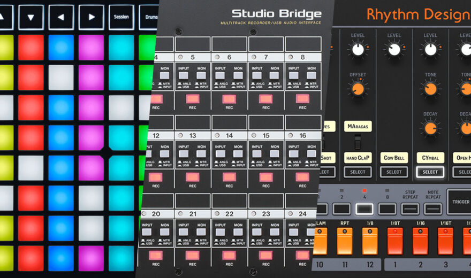Tap the right arrow button on the Launchpad
Image resolution: width=471 pixels, height=278 pixels.
pos(92,17)
